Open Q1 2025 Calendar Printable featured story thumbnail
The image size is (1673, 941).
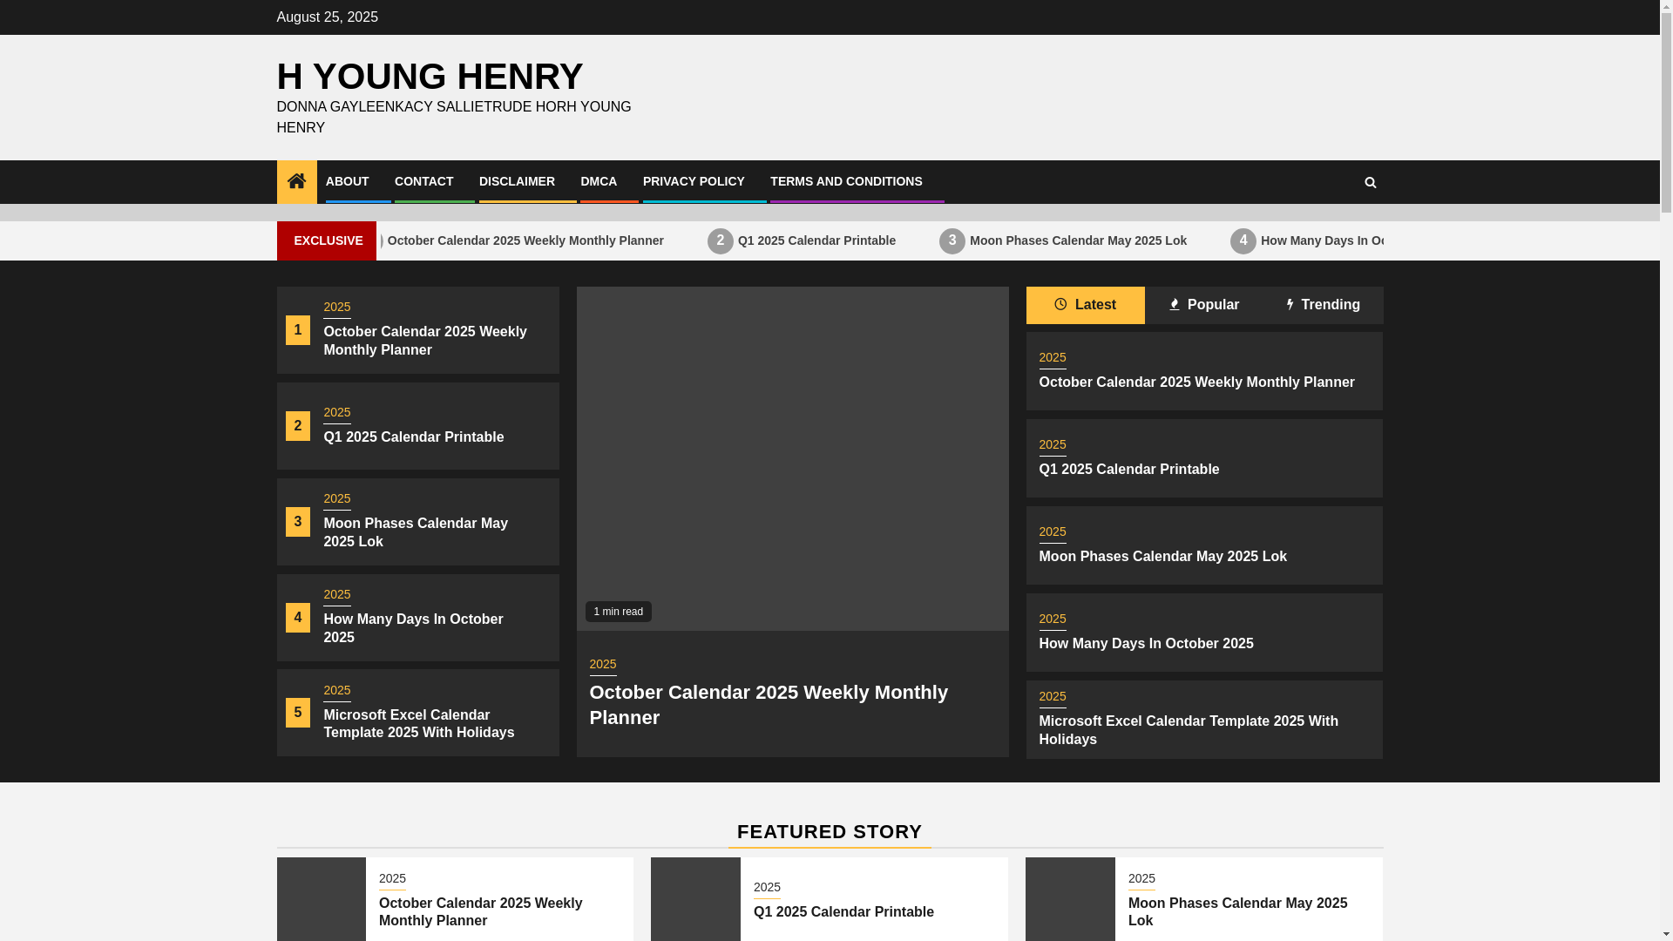click(x=695, y=899)
